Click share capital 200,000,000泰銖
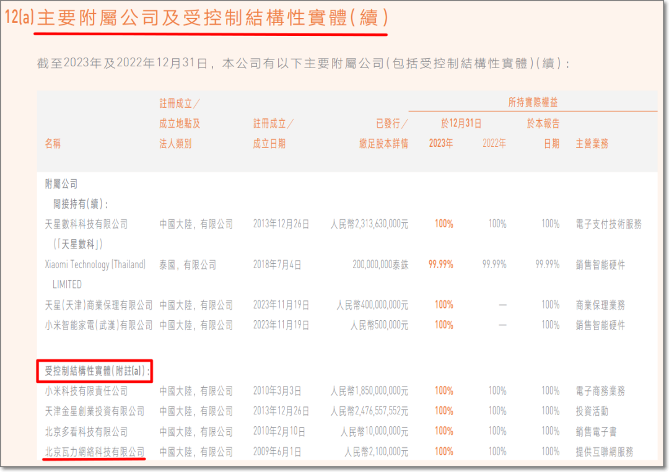Image resolution: width=669 pixels, height=472 pixels. click(380, 265)
